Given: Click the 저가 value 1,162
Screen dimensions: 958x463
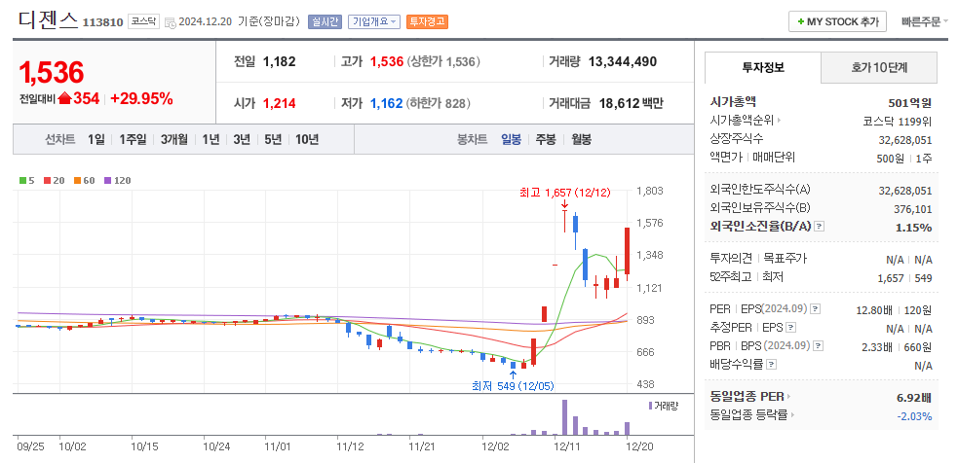Looking at the screenshot, I should [x=387, y=103].
